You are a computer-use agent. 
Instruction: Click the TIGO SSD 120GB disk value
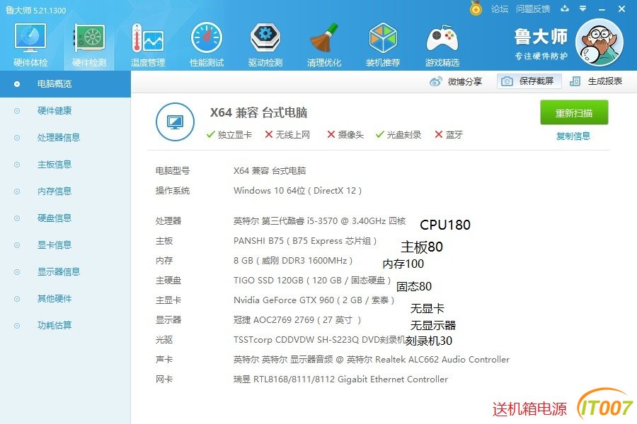(312, 281)
